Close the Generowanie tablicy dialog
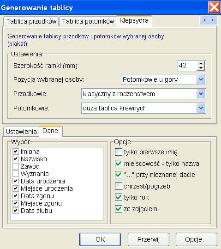 (214, 7)
